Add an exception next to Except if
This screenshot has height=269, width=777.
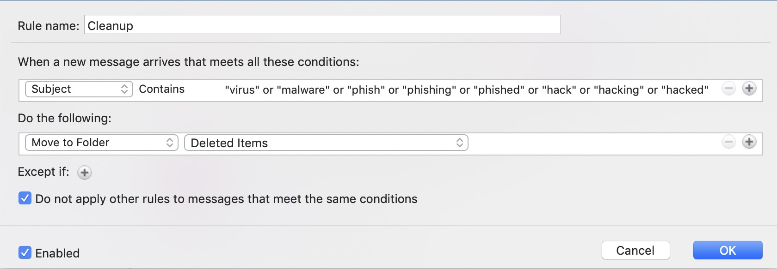pos(84,173)
